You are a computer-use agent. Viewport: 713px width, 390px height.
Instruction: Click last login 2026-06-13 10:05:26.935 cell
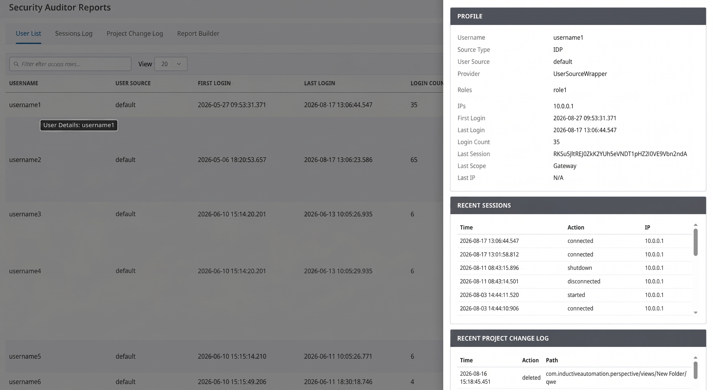pyautogui.click(x=338, y=214)
